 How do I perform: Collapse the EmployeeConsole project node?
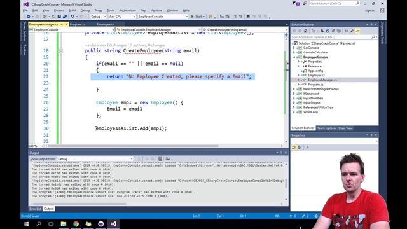pyautogui.click(x=294, y=57)
